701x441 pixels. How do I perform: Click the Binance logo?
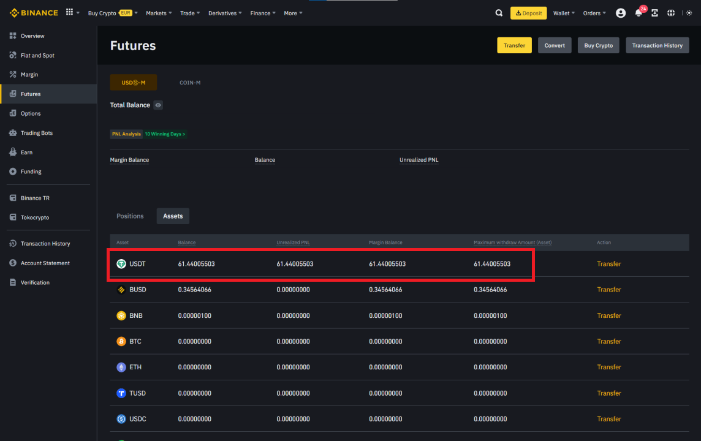pyautogui.click(x=34, y=13)
